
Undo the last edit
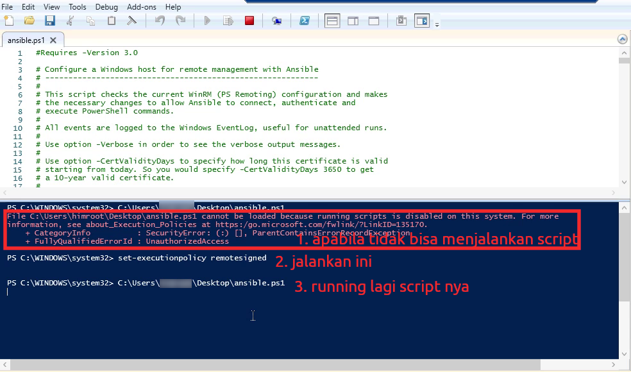(x=159, y=21)
